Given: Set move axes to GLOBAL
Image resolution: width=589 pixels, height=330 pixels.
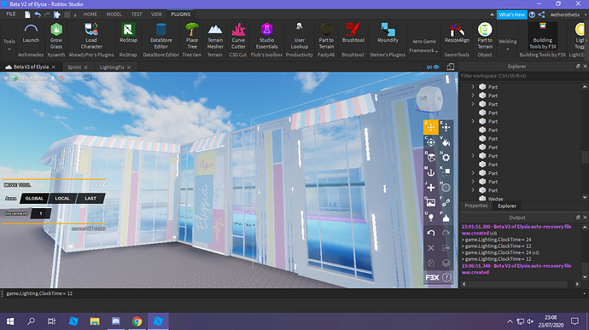Looking at the screenshot, I should [34, 199].
